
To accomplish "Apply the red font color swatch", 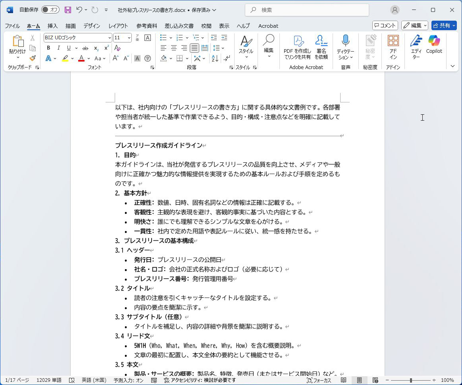I will click(x=81, y=58).
